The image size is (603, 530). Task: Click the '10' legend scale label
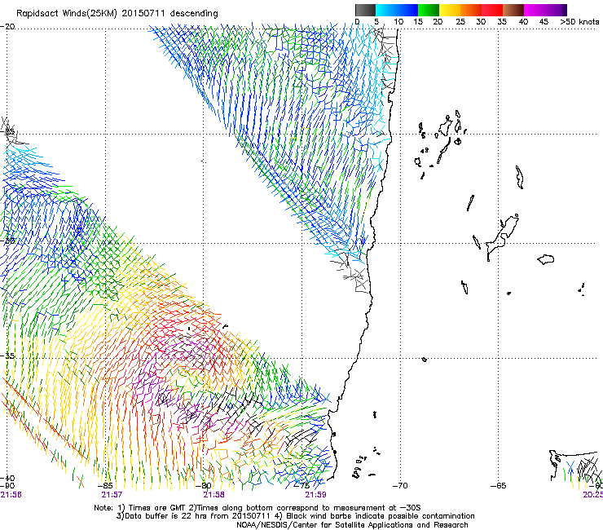click(x=398, y=21)
